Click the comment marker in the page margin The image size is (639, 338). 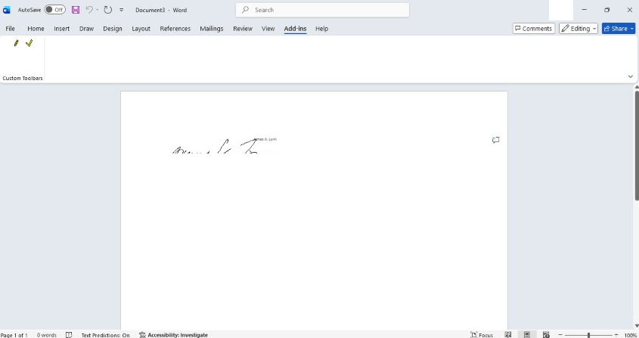point(495,140)
